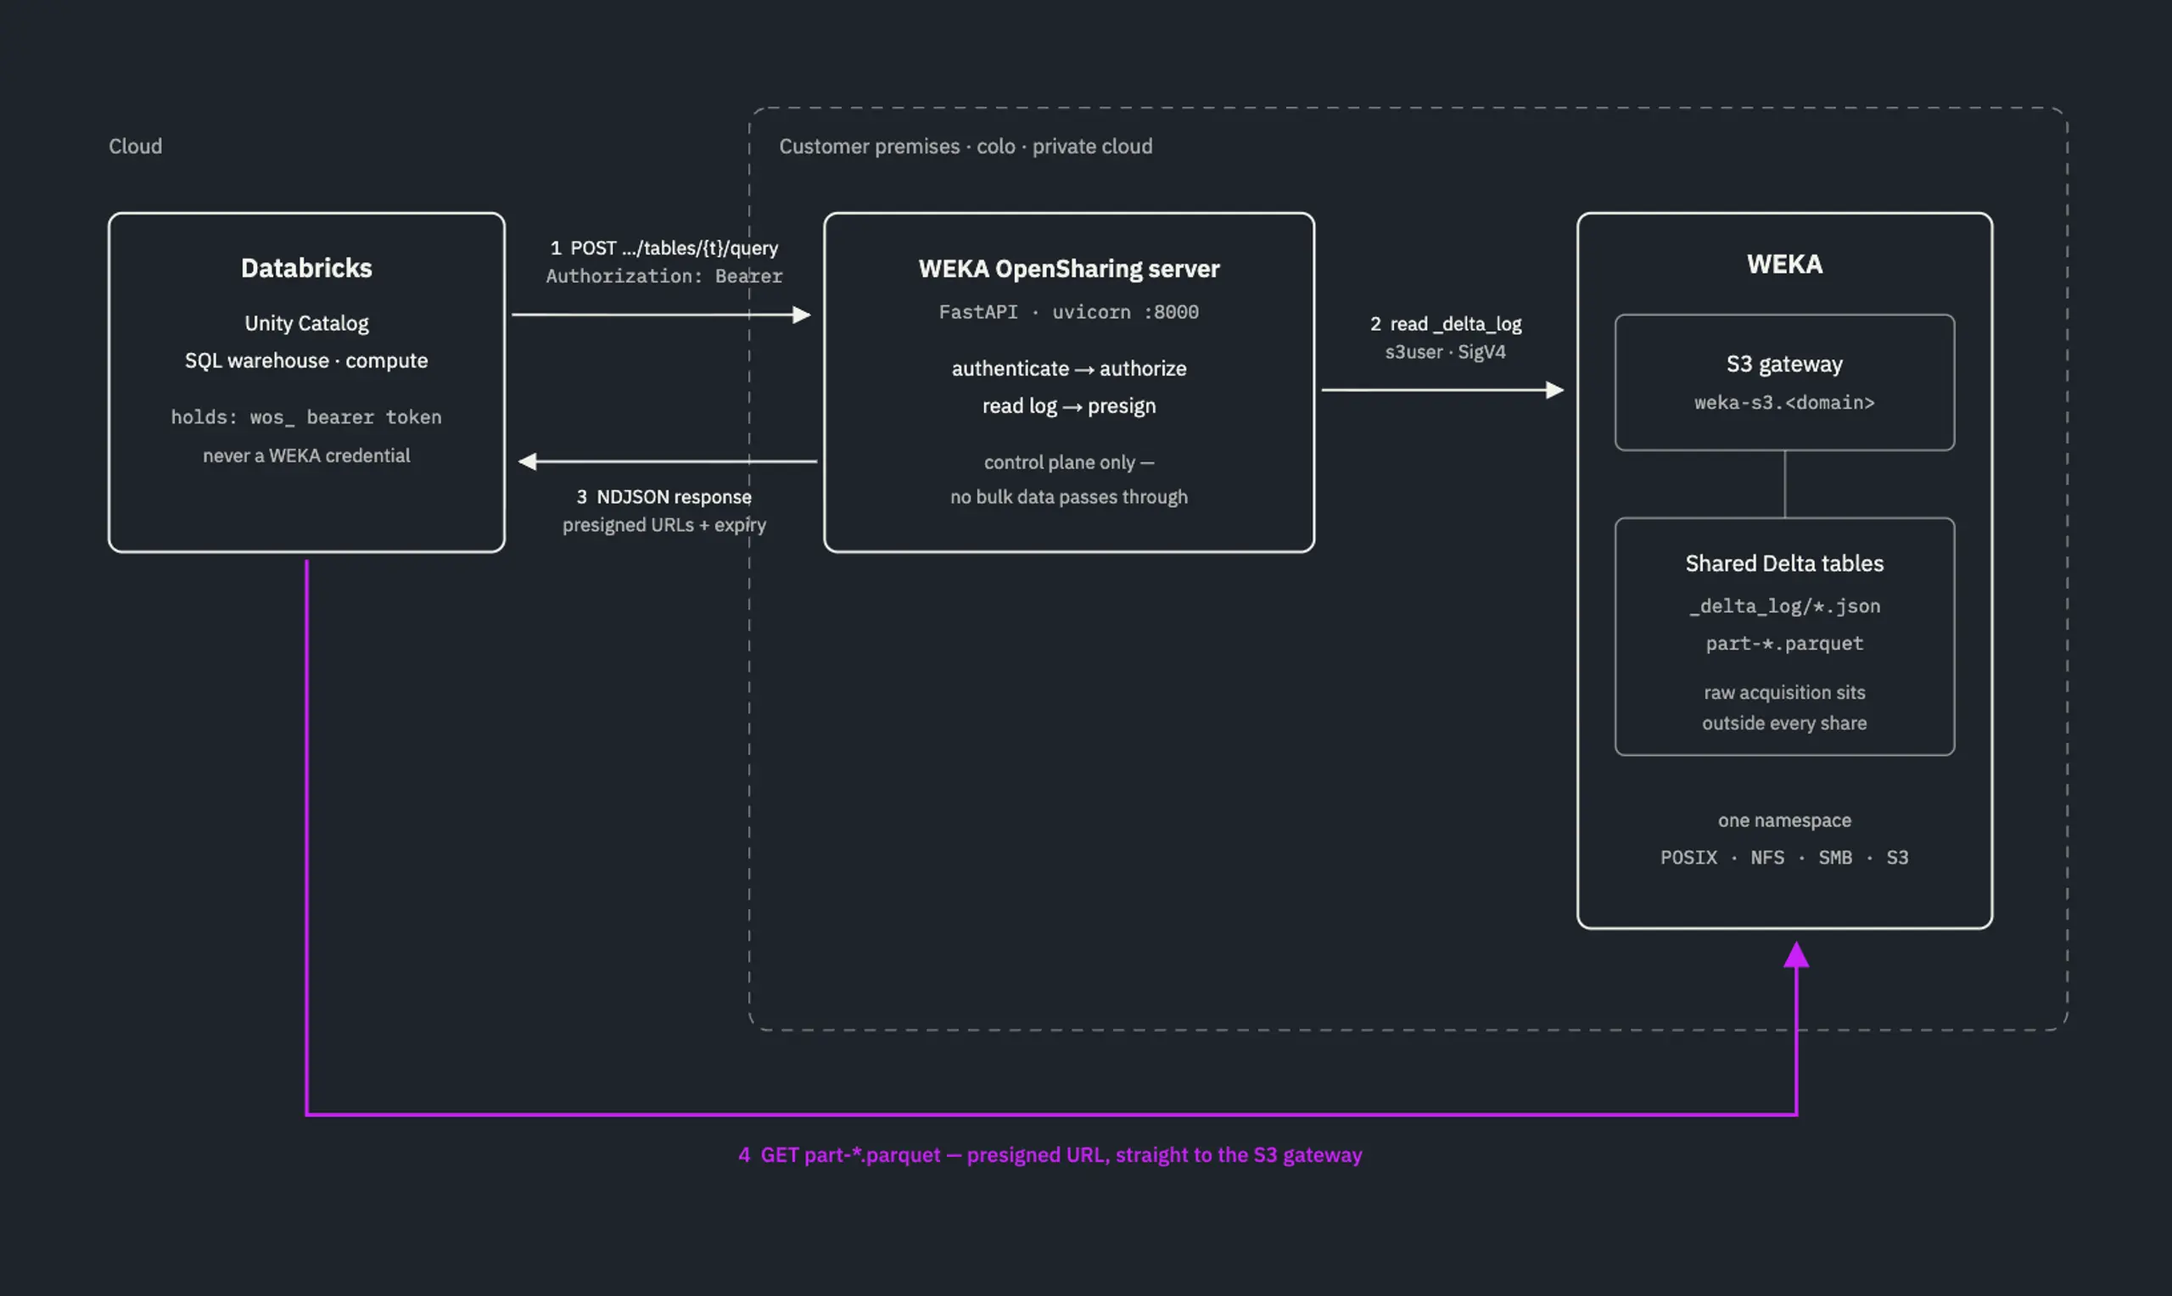Click 'no bulk data passes through' note
This screenshot has width=2172, height=1296.
click(1069, 497)
